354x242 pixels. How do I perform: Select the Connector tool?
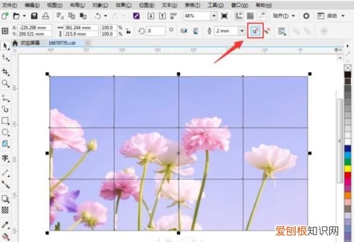coord(5,184)
